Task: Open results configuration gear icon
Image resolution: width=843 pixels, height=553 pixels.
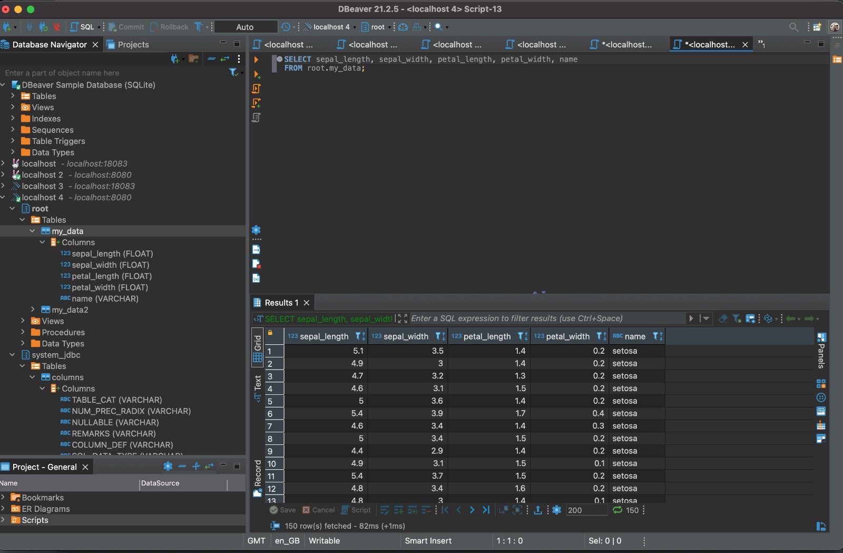Action: click(557, 510)
